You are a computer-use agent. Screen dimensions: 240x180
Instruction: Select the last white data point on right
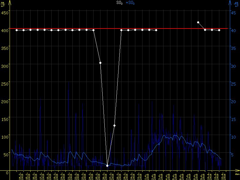pyautogui.click(x=219, y=30)
